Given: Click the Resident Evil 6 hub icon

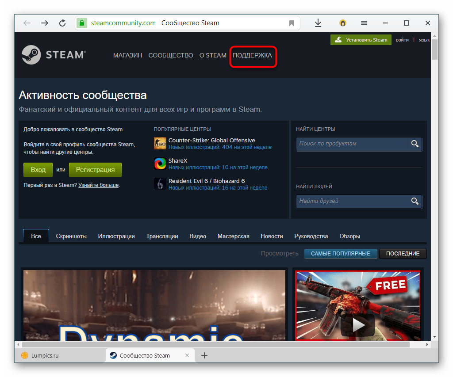Looking at the screenshot, I should tap(160, 184).
